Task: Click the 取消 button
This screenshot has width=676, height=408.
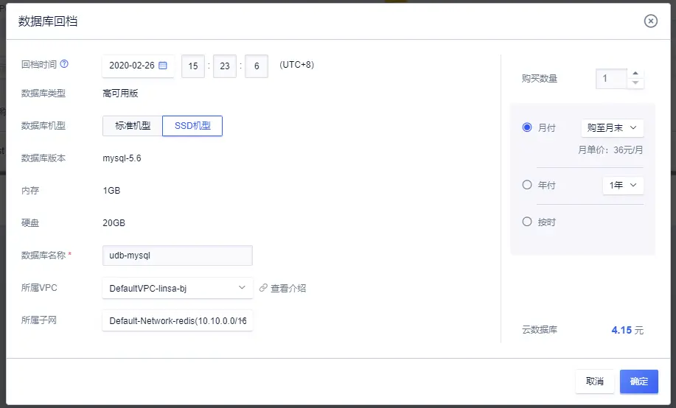Action: pos(594,381)
